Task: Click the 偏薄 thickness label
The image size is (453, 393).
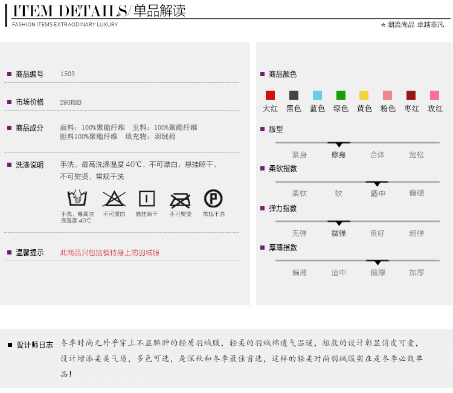Action: pos(300,273)
